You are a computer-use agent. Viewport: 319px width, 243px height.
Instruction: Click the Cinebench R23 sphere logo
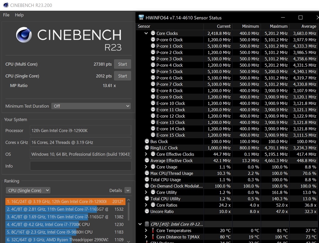[x=24, y=35]
